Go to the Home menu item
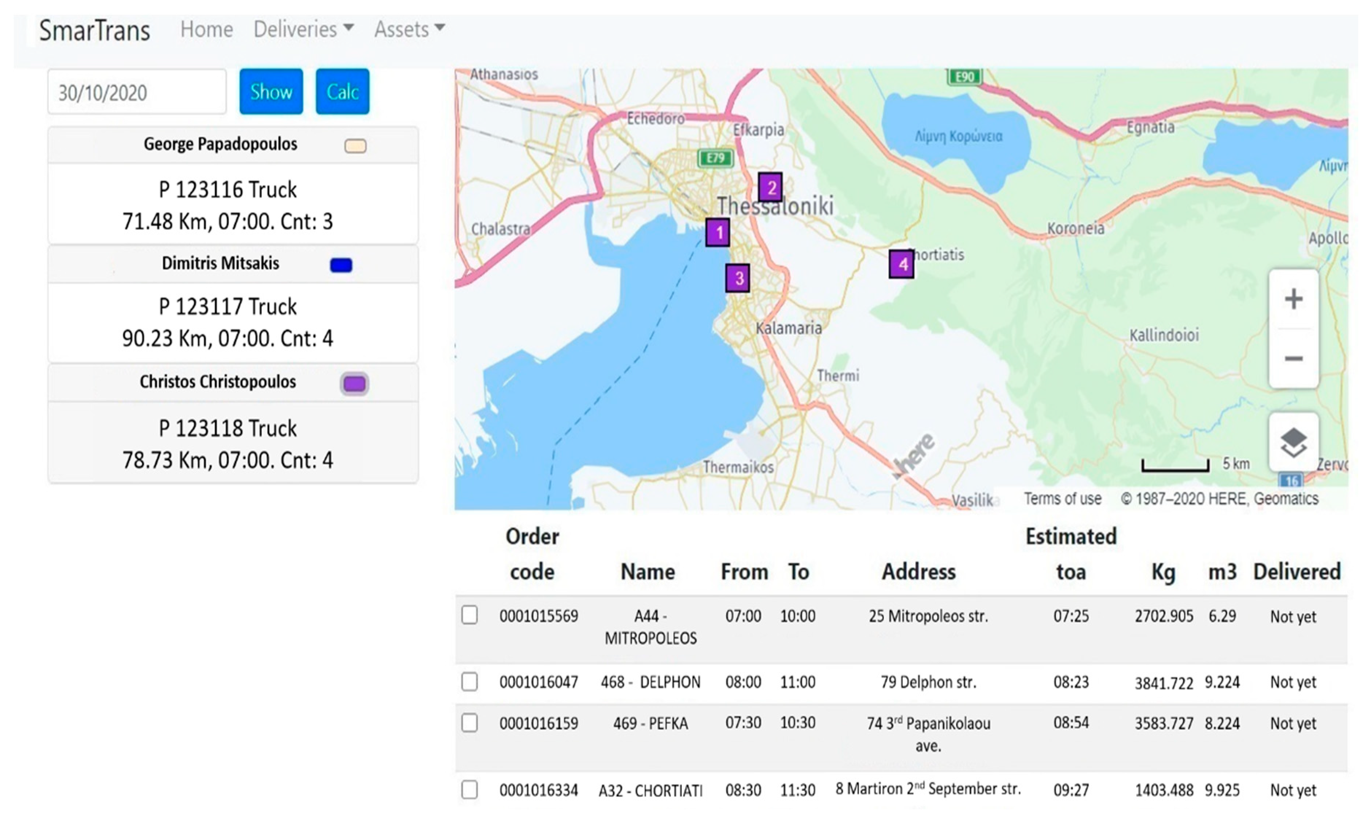The height and width of the screenshot is (814, 1367). pyautogui.click(x=206, y=29)
